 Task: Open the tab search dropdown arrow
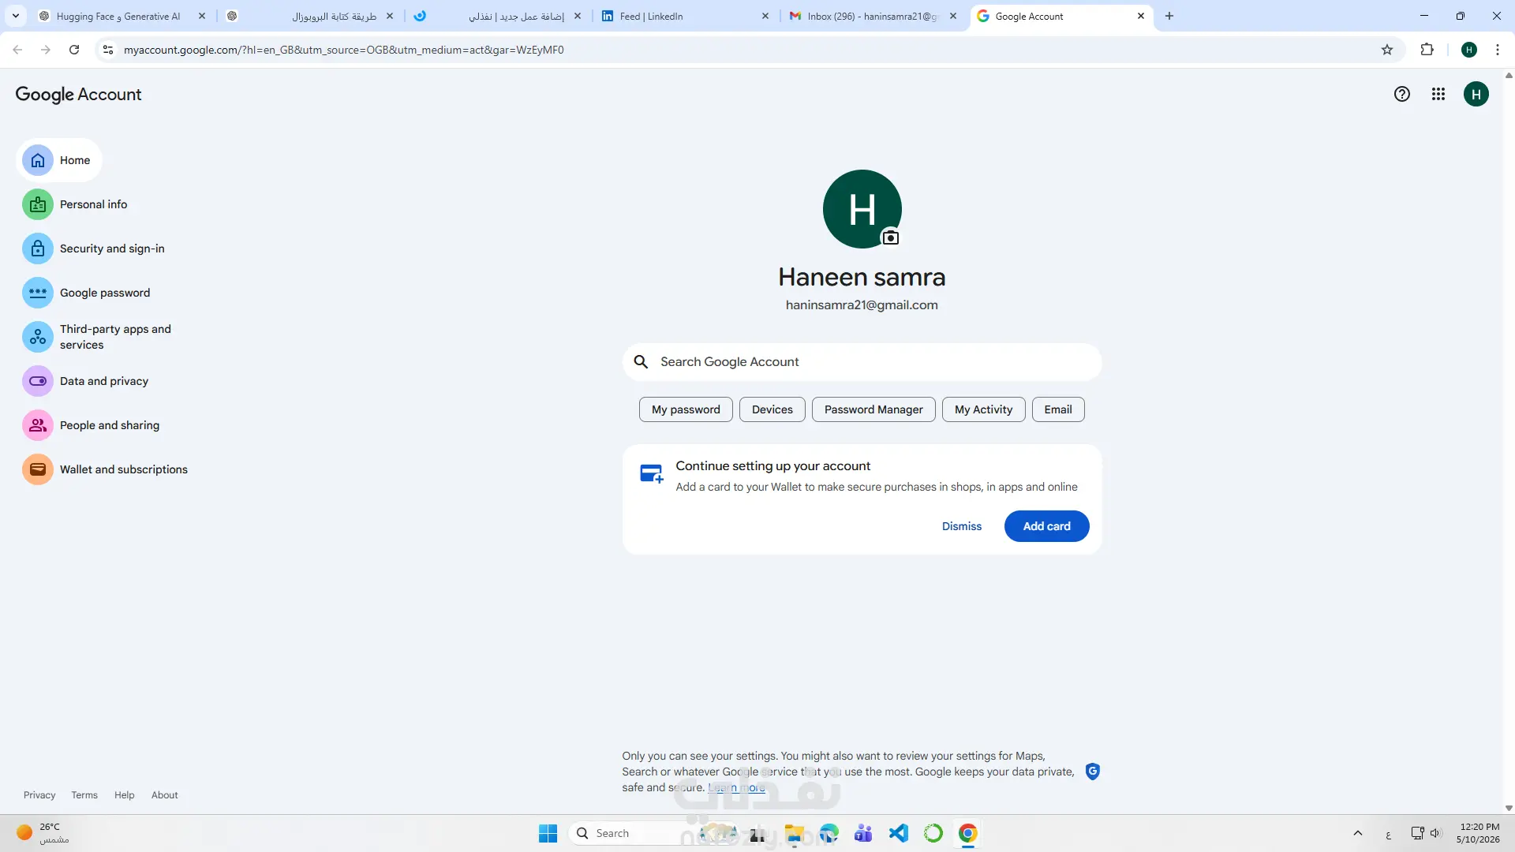pyautogui.click(x=16, y=16)
